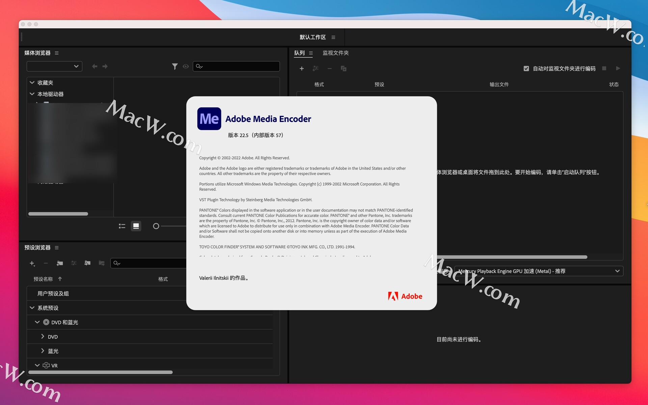Open the 预设浏览器 panel menu
Screen dimensions: 648x405
coord(57,248)
